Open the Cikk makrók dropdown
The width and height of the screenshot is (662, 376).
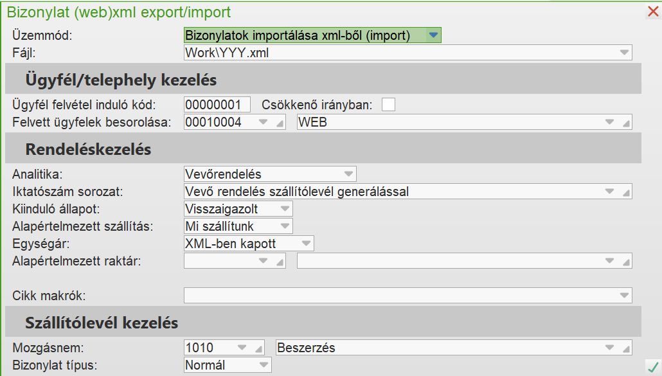(x=624, y=296)
